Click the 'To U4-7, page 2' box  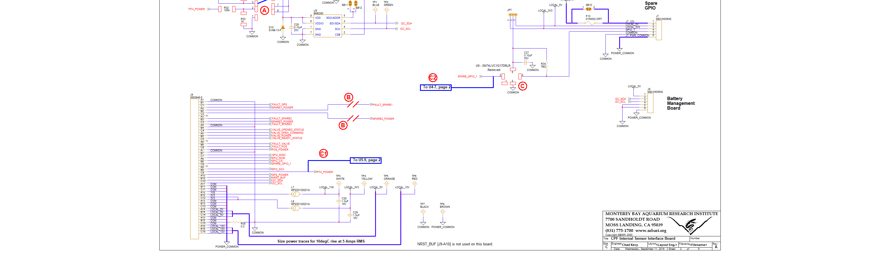435,87
